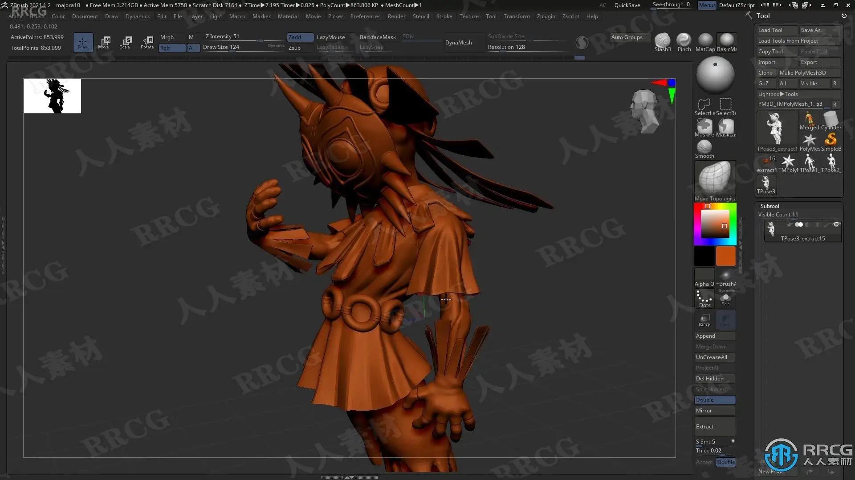Toggle the Rgb channel button
Viewport: 855px width, 480px height.
pyautogui.click(x=172, y=48)
